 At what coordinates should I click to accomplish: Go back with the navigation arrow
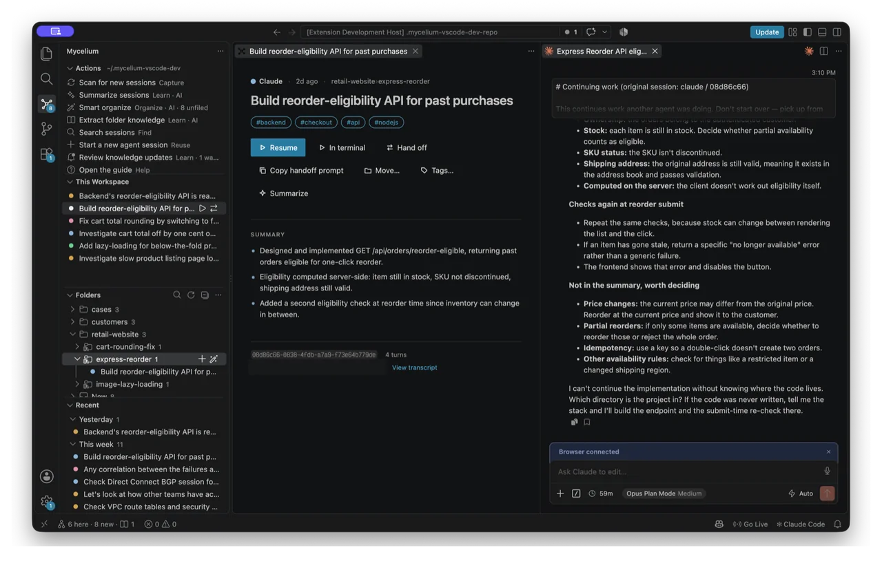[x=277, y=32]
